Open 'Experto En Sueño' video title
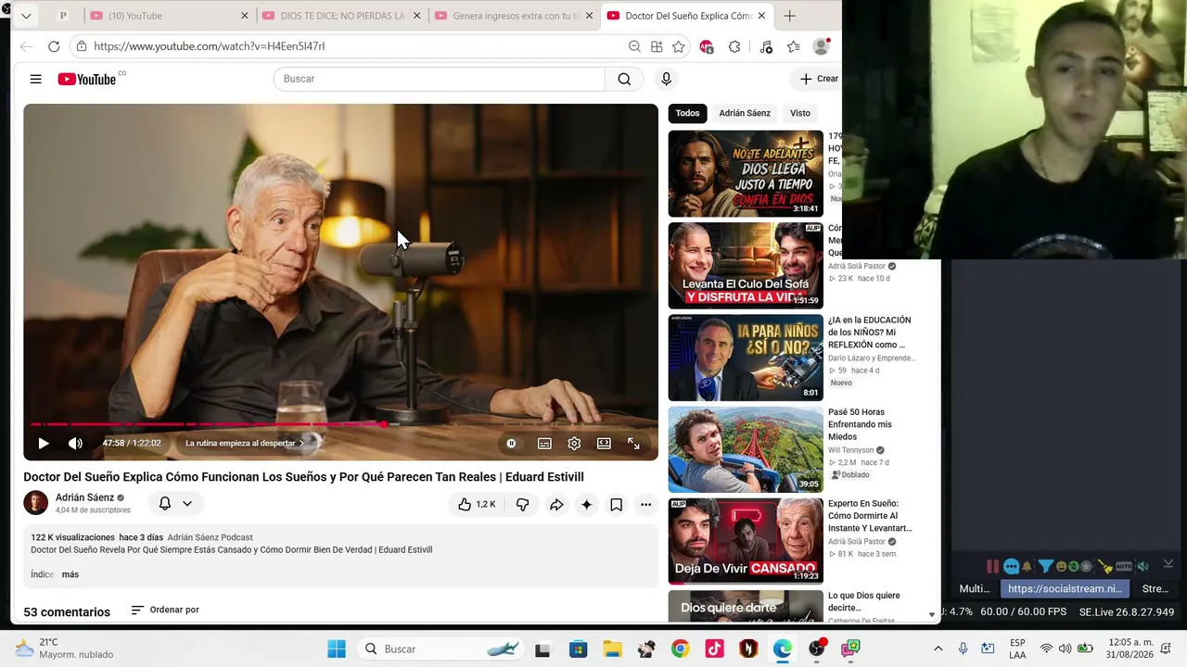 (870, 516)
